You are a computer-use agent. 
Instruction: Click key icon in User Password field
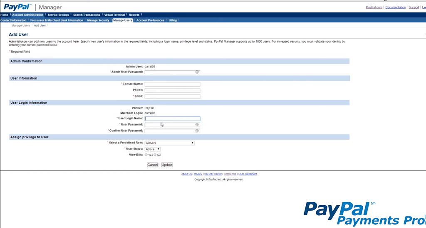197,124
